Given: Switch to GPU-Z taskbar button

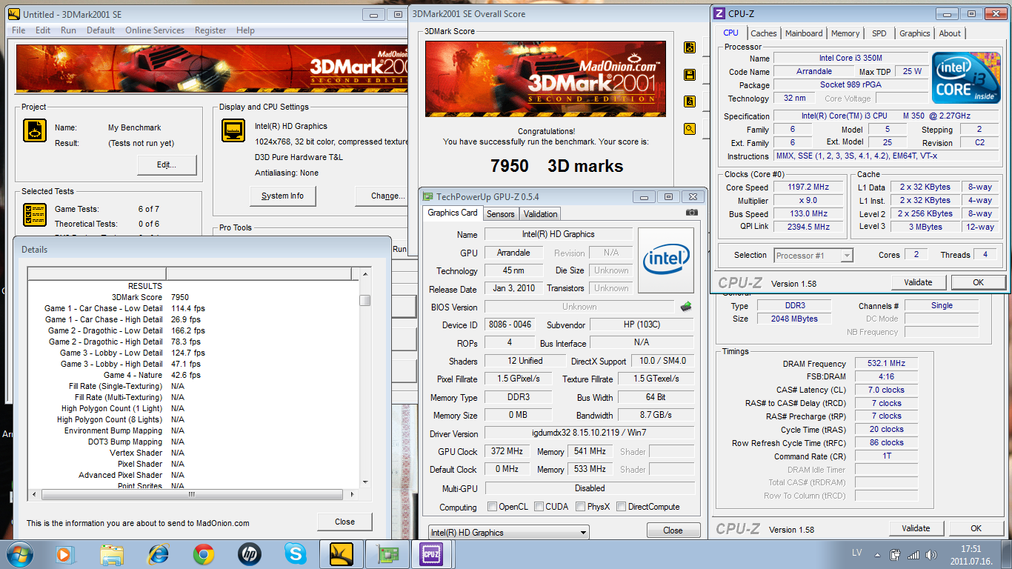Looking at the screenshot, I should pyautogui.click(x=387, y=553).
